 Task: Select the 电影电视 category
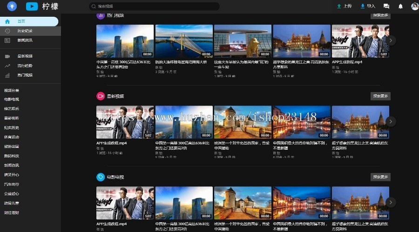(12, 99)
